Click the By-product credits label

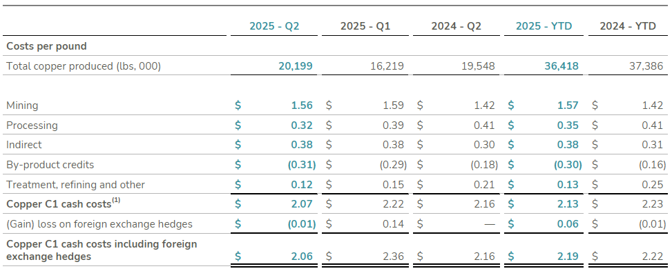[x=50, y=164]
